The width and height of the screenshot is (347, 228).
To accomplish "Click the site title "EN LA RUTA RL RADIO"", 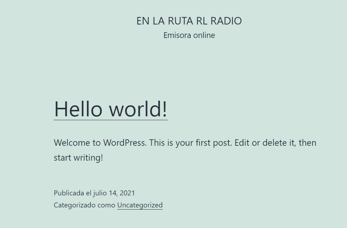I will click(x=189, y=21).
